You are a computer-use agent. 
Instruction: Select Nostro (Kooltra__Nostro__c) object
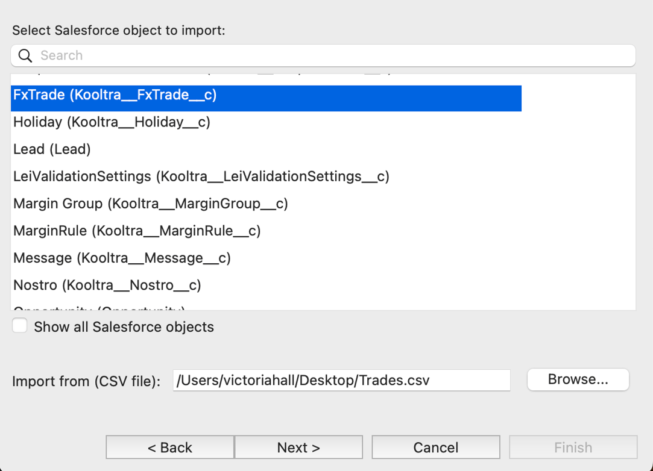(266, 285)
